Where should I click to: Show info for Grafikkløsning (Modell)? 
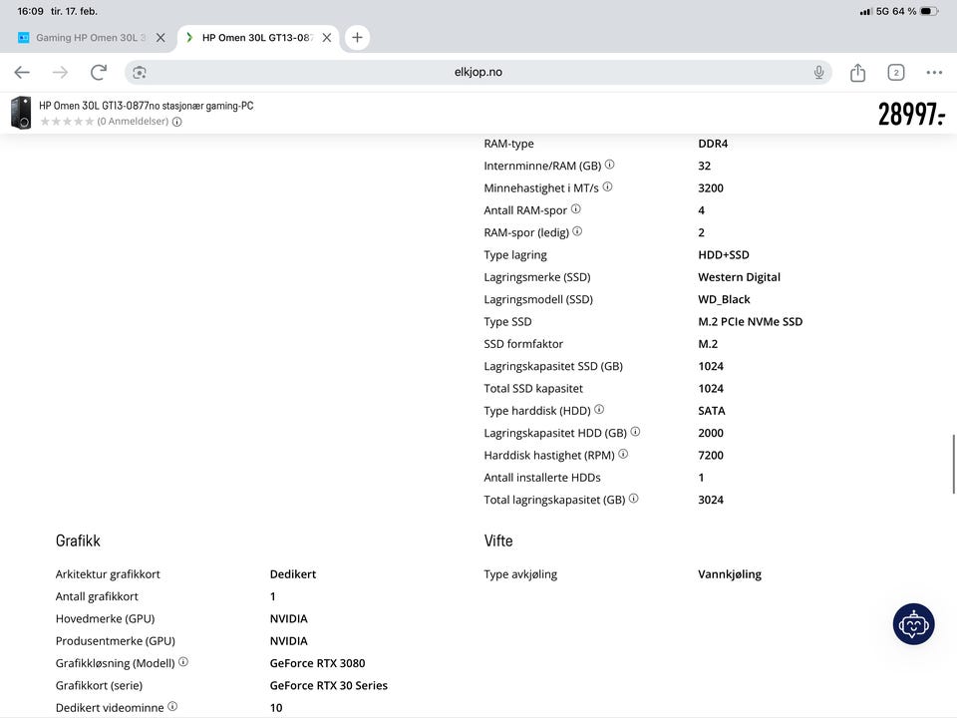(183, 662)
